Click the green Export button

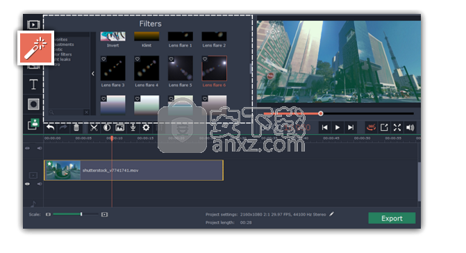pyautogui.click(x=392, y=218)
